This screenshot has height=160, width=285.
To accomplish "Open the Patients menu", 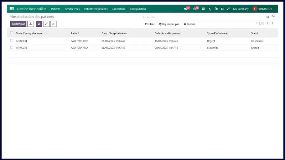I will (56, 9).
